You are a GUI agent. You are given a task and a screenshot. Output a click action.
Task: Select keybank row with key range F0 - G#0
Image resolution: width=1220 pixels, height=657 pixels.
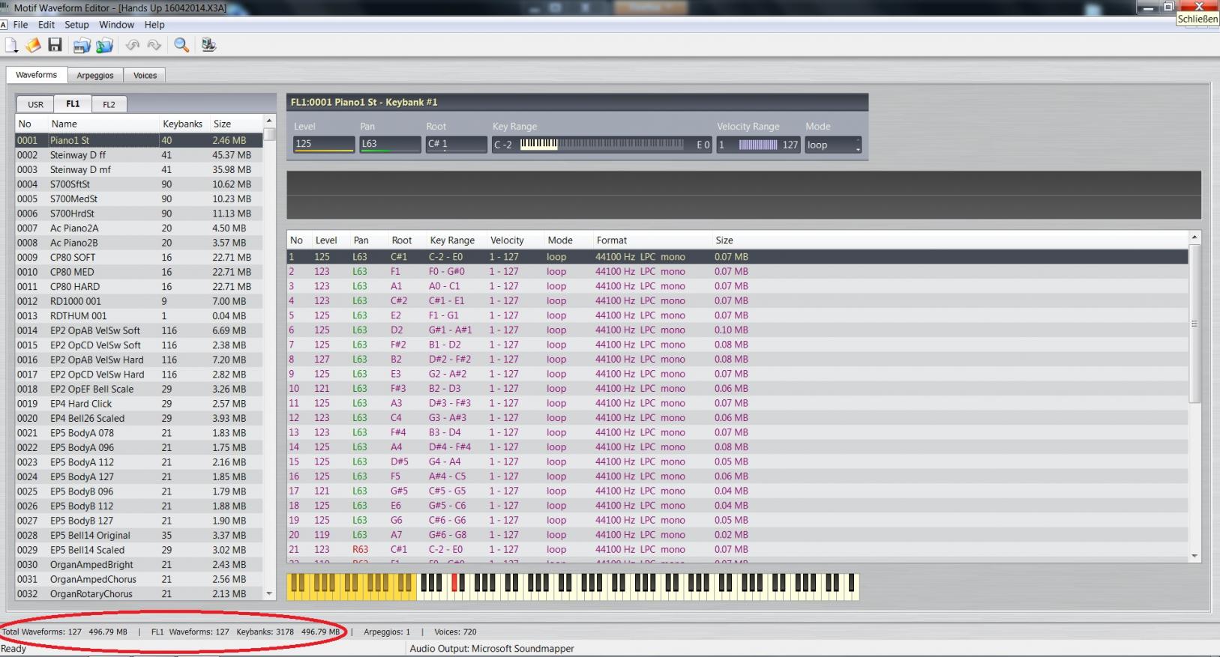pyautogui.click(x=738, y=271)
